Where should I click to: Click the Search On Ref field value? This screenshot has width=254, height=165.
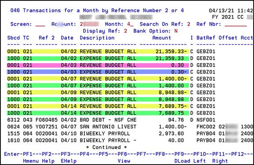point(189,24)
